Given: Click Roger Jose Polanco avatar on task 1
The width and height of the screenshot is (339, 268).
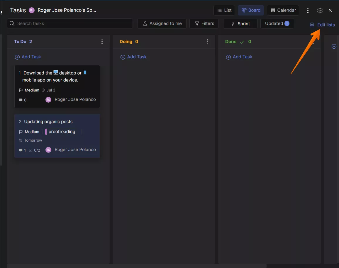Looking at the screenshot, I should click(48, 100).
